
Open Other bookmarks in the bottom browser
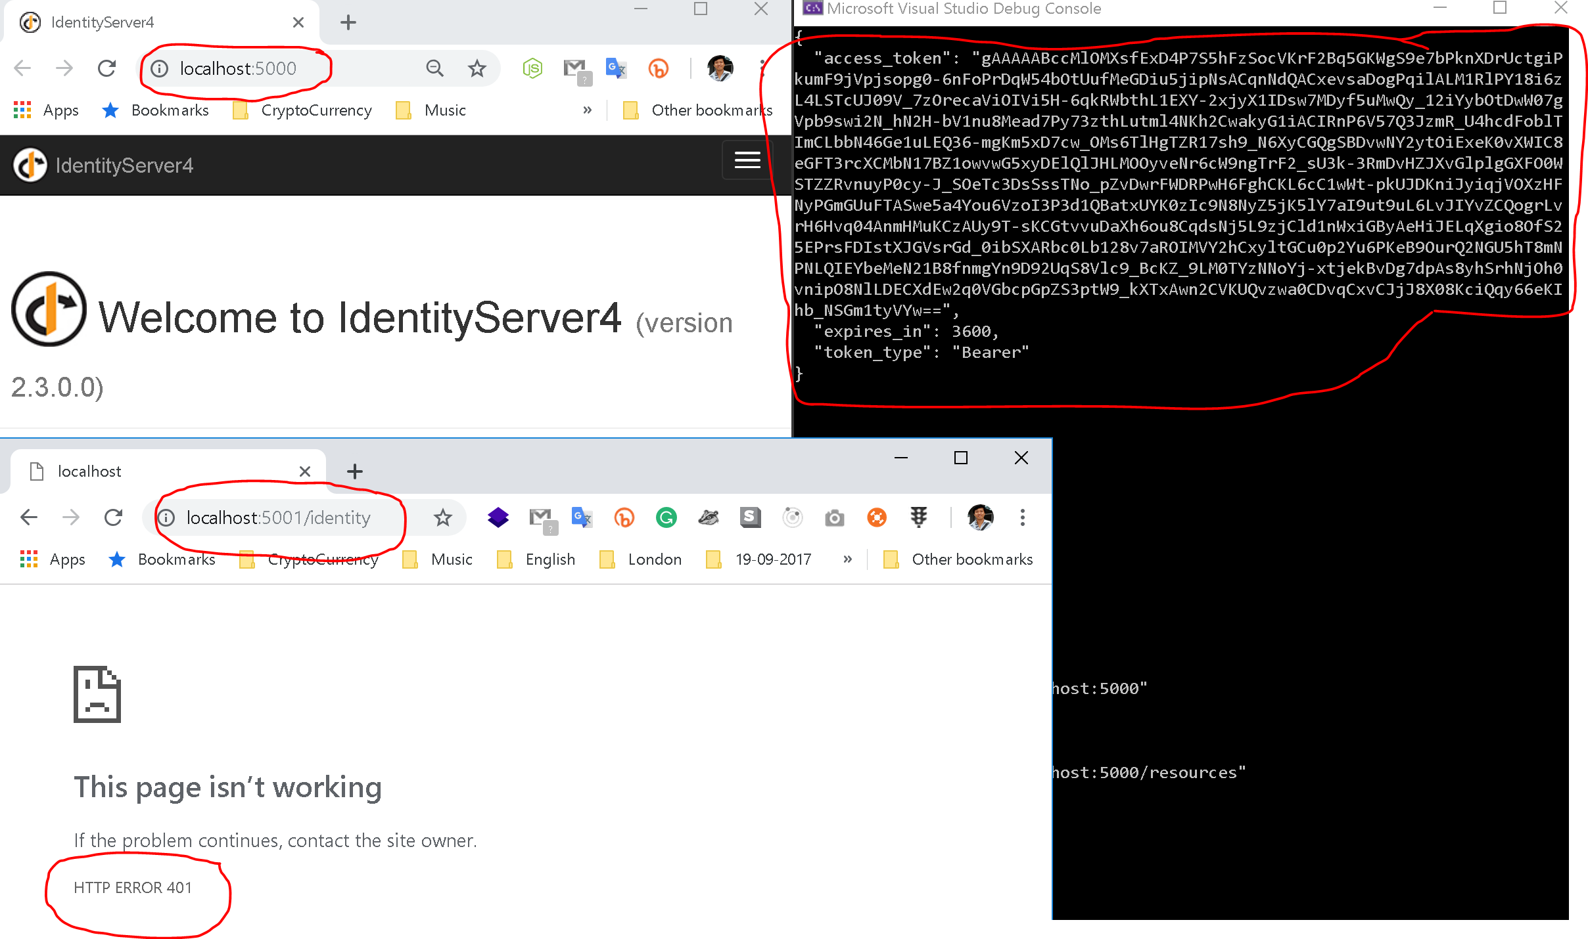(x=958, y=559)
